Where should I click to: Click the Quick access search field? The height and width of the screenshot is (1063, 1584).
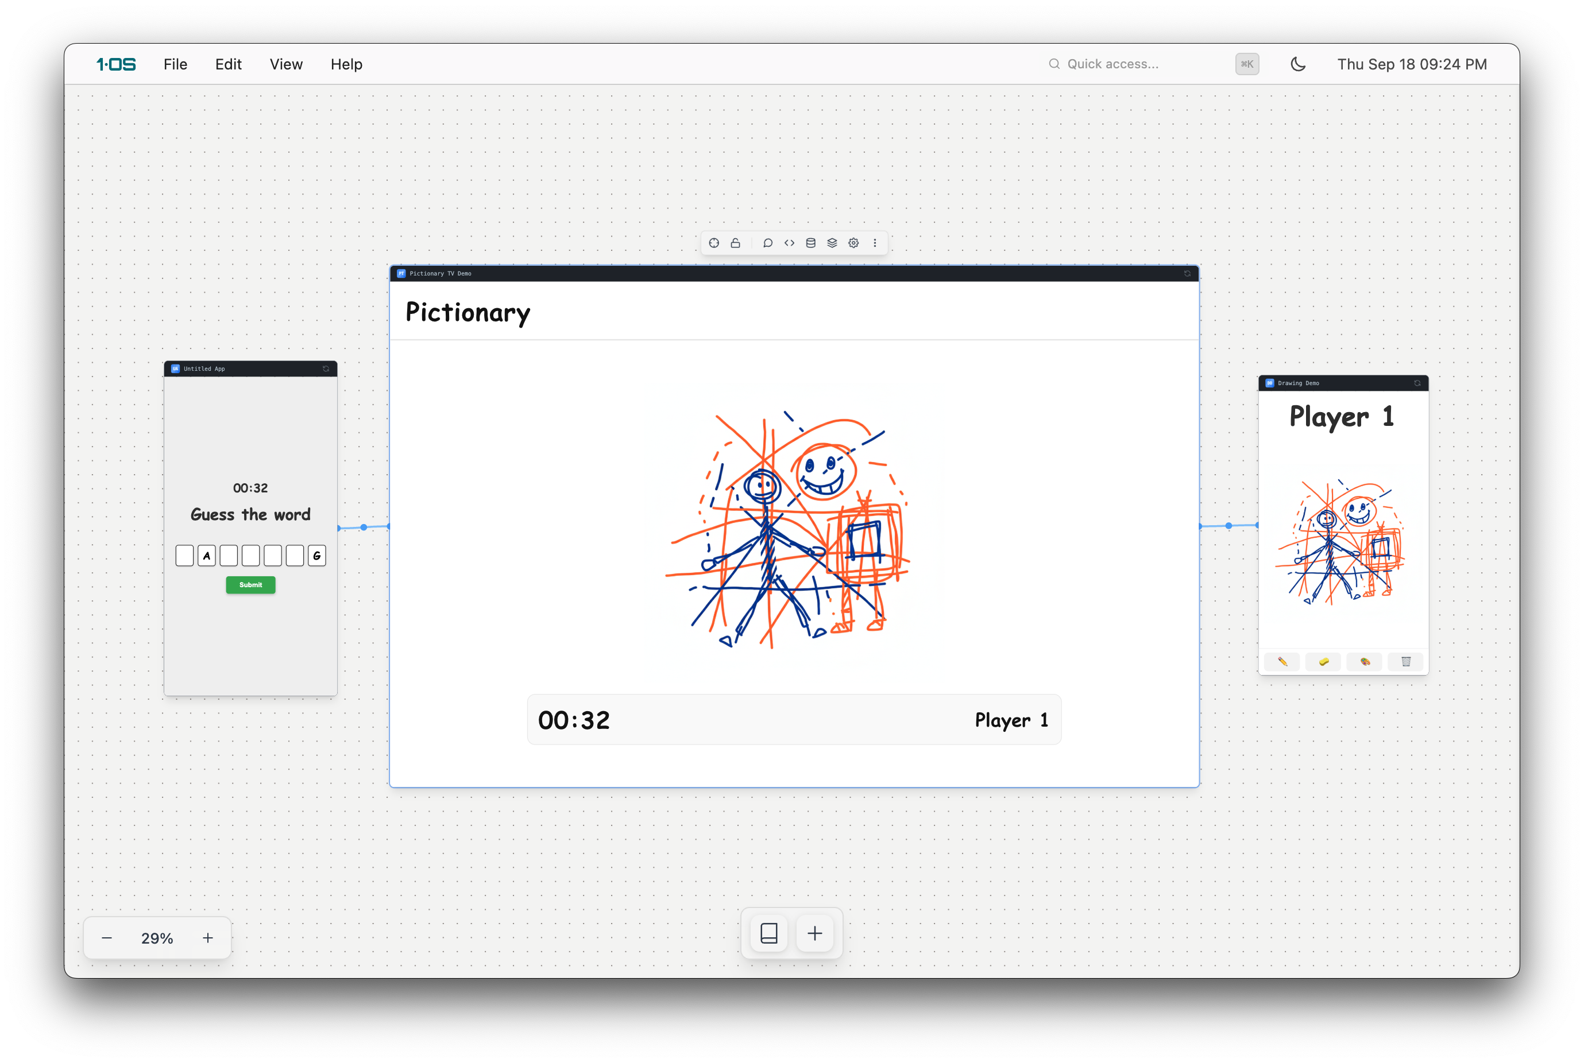click(x=1139, y=64)
